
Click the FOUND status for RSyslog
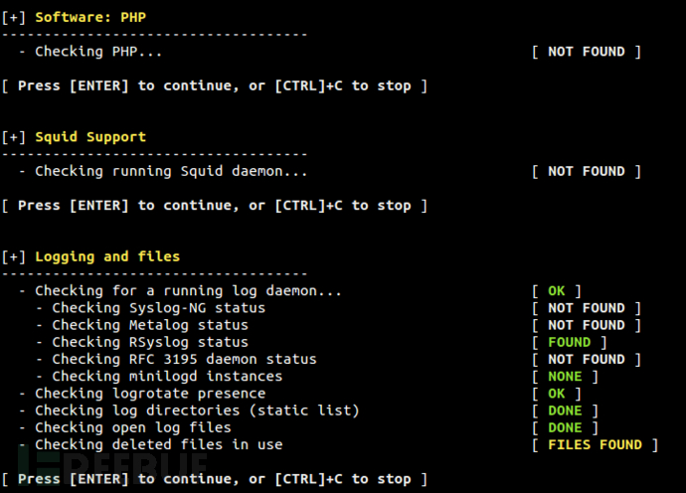(x=569, y=342)
